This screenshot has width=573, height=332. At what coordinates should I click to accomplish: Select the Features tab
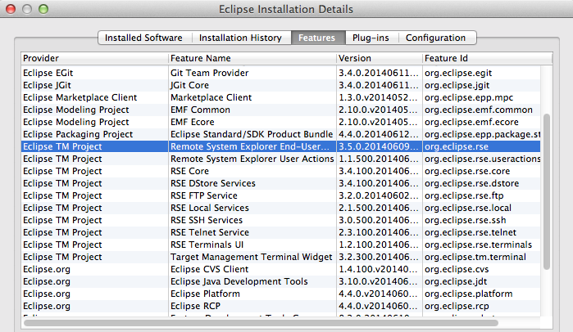coord(316,38)
